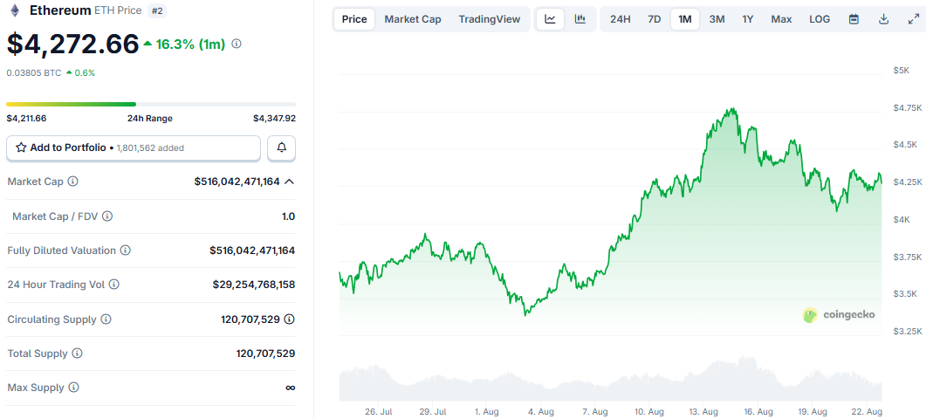The height and width of the screenshot is (419, 926).
Task: Click the Market Cap / FDV value 1.0
Action: [x=288, y=216]
